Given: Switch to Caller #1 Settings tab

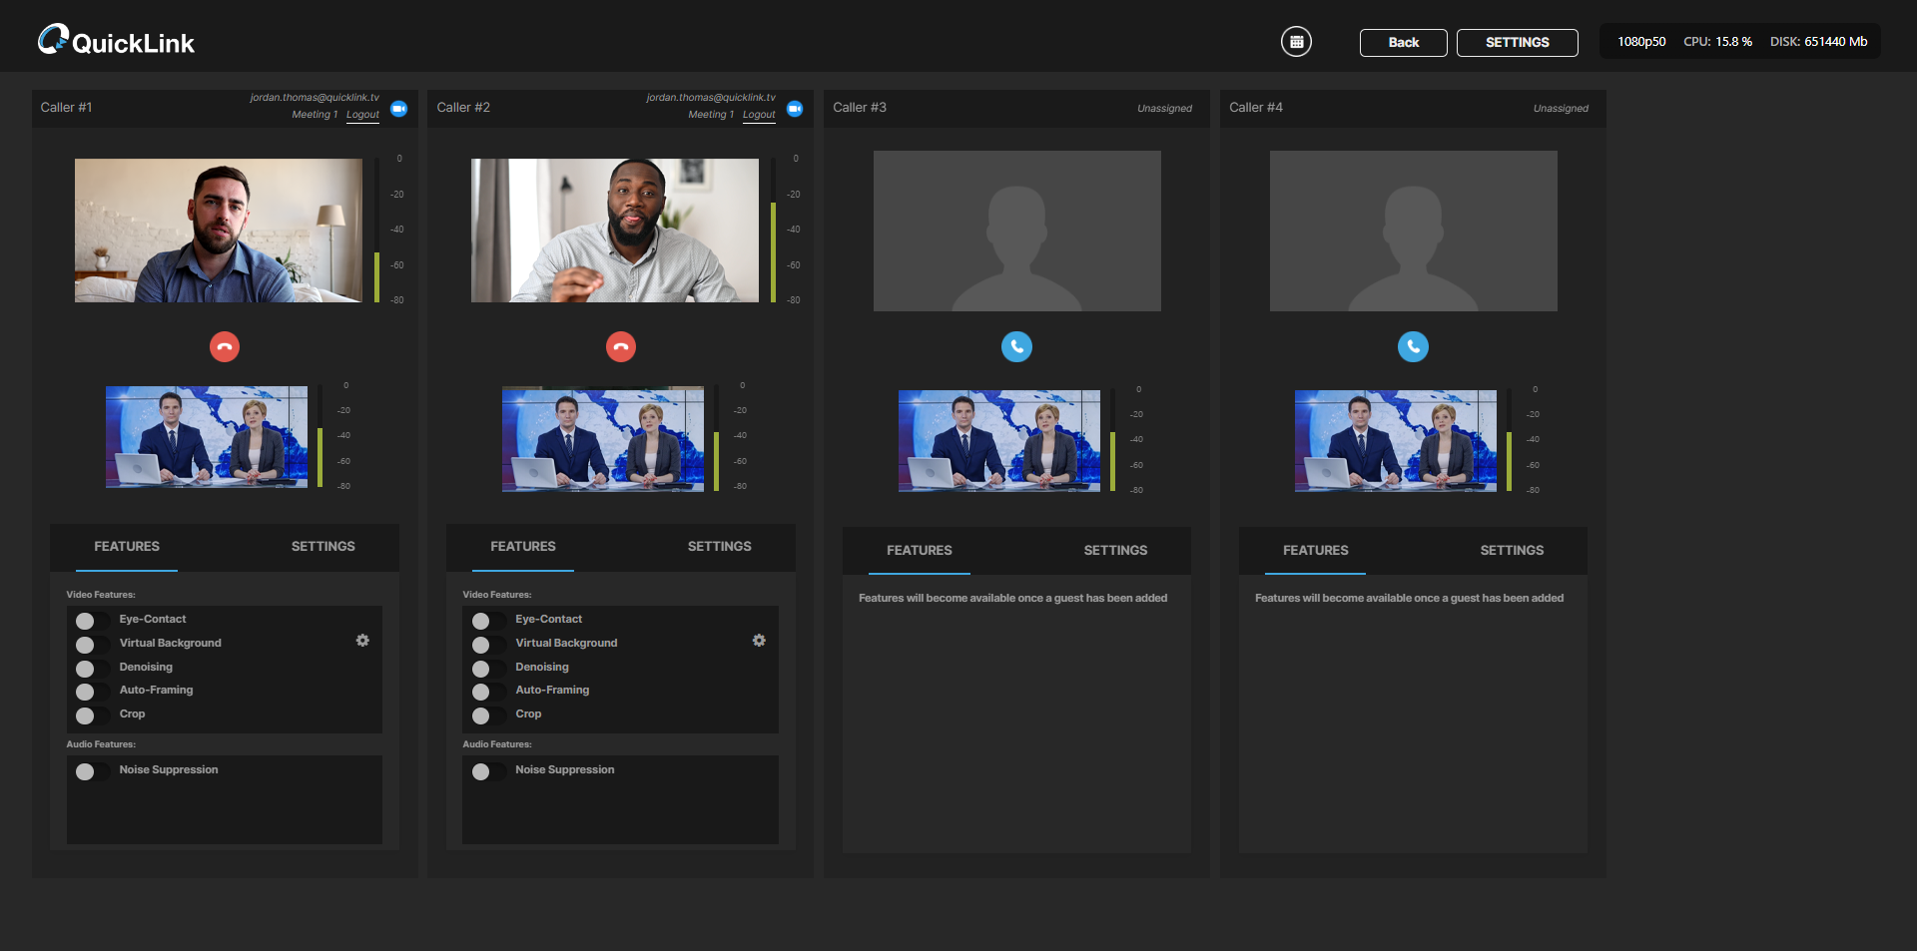Looking at the screenshot, I should tap(322, 547).
